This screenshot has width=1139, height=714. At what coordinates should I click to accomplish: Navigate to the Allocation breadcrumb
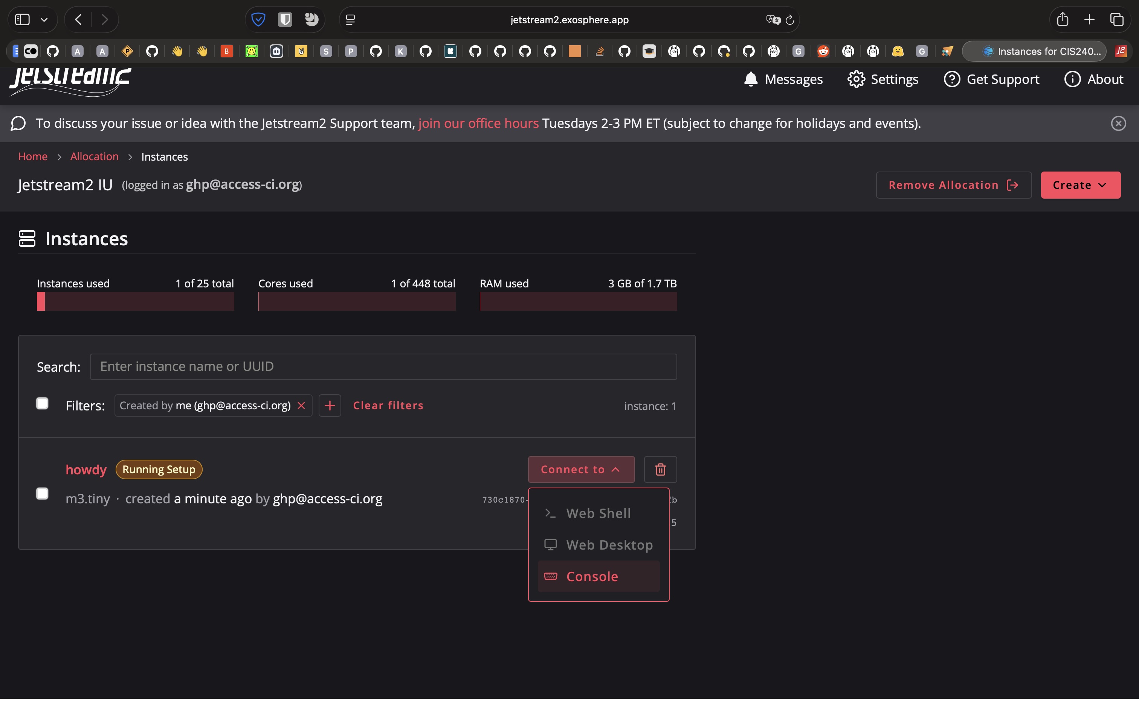95,156
